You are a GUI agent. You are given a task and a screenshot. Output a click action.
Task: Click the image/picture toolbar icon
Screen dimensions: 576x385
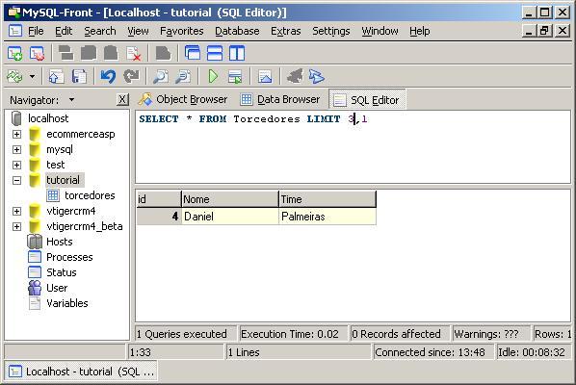265,77
